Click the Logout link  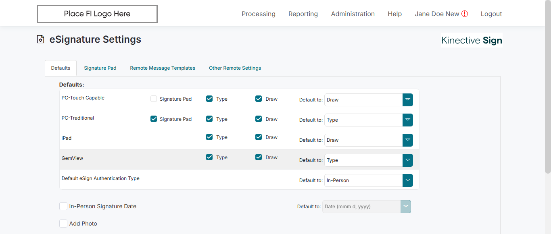(491, 14)
